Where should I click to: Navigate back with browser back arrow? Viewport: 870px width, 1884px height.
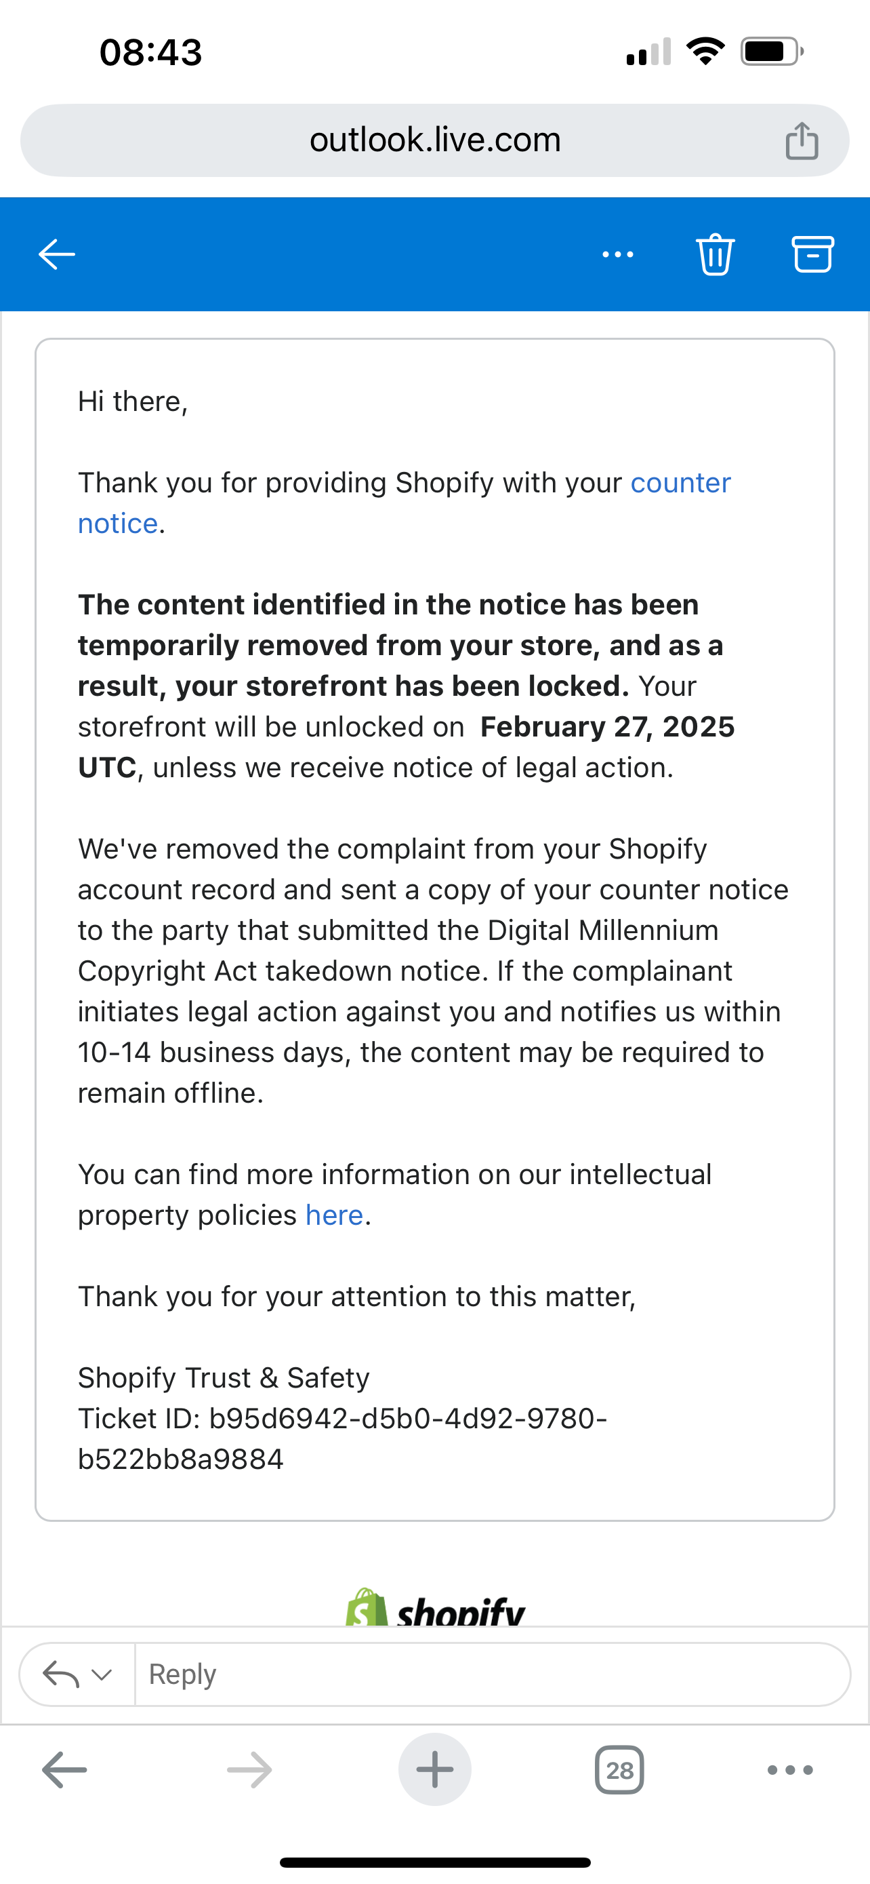click(64, 1770)
